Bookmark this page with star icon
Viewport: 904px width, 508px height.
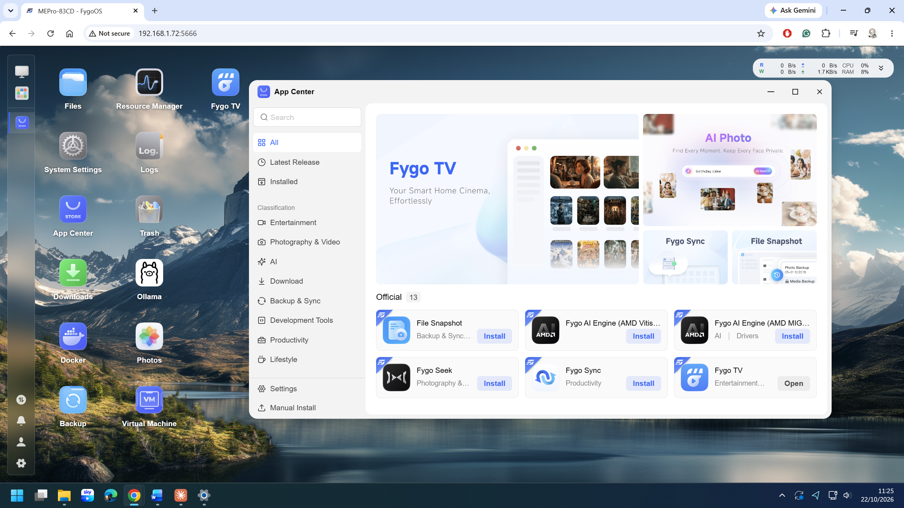click(x=761, y=34)
